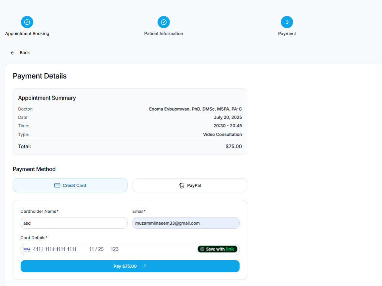The height and width of the screenshot is (286, 382).
Task: Click the Card Details* label
Action: (34, 238)
